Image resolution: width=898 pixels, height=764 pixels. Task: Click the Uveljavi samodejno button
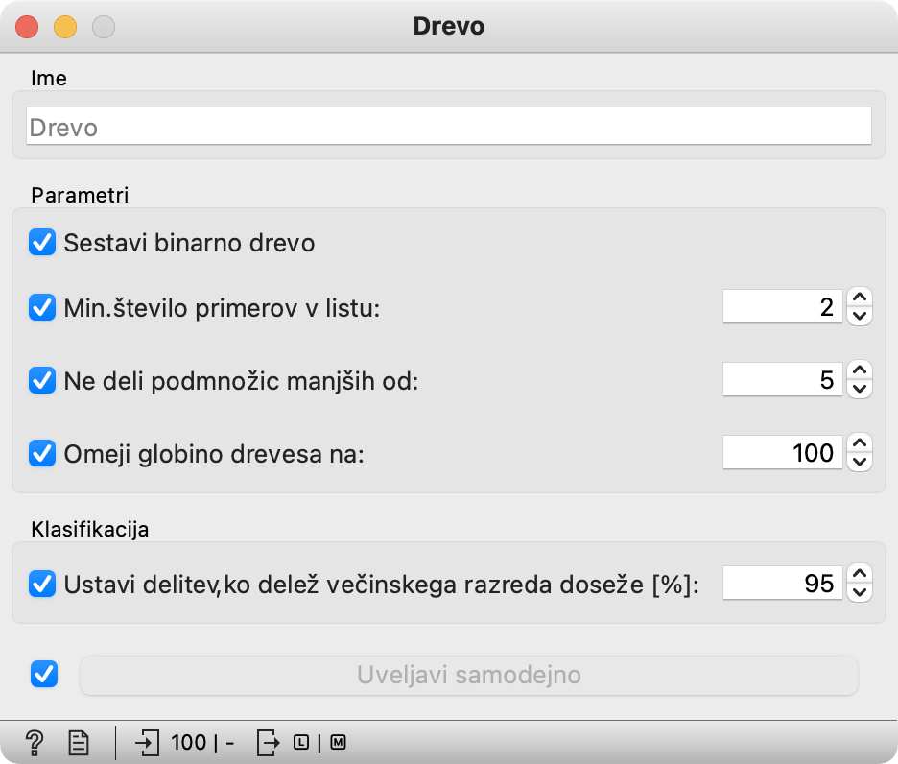coord(468,675)
